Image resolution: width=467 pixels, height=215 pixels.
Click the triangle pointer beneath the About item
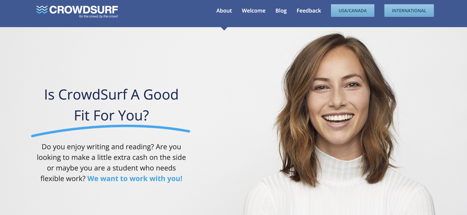point(224,28)
